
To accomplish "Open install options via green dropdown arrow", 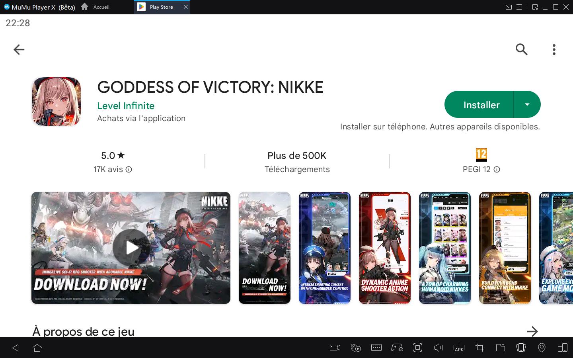I will point(527,104).
